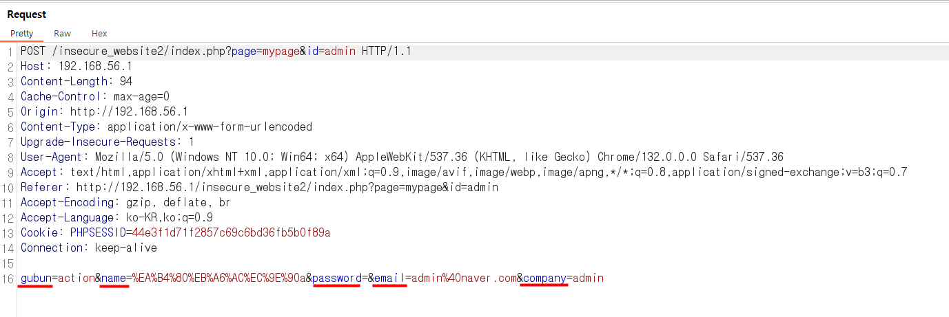Click the Request panel title
This screenshot has width=949, height=317.
point(27,14)
